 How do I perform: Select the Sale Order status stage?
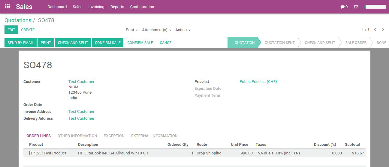coord(356,42)
